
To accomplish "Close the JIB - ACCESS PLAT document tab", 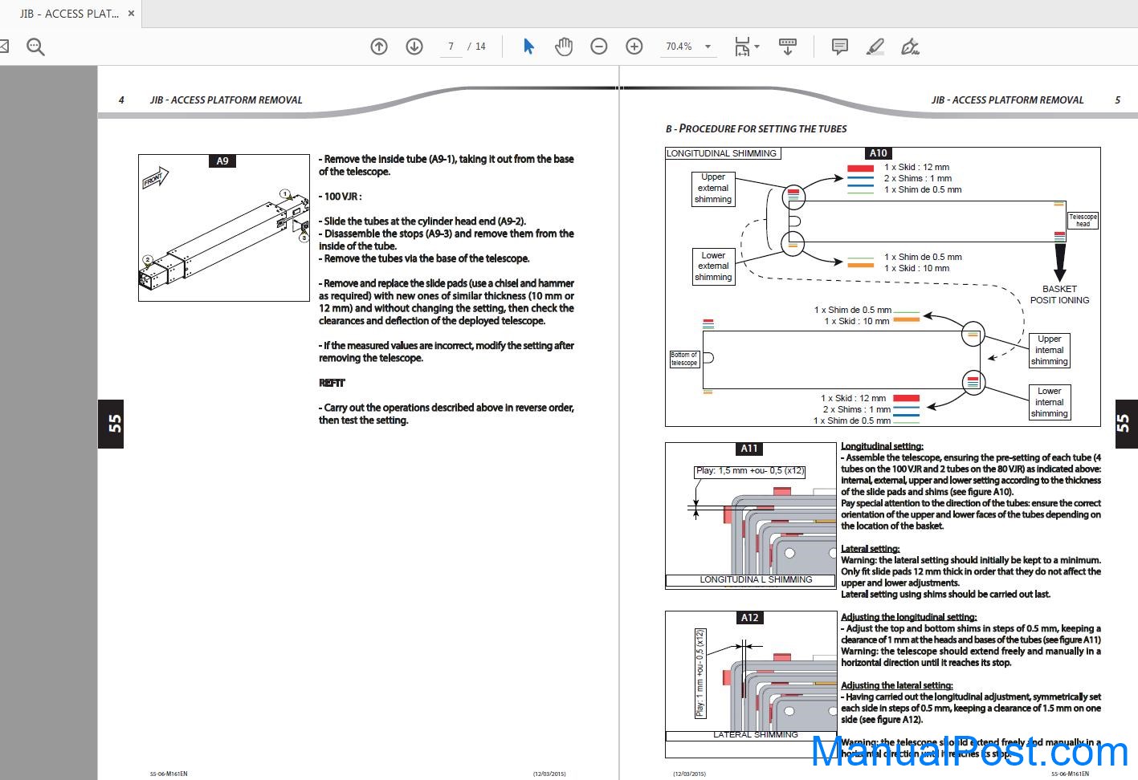I will tap(132, 14).
